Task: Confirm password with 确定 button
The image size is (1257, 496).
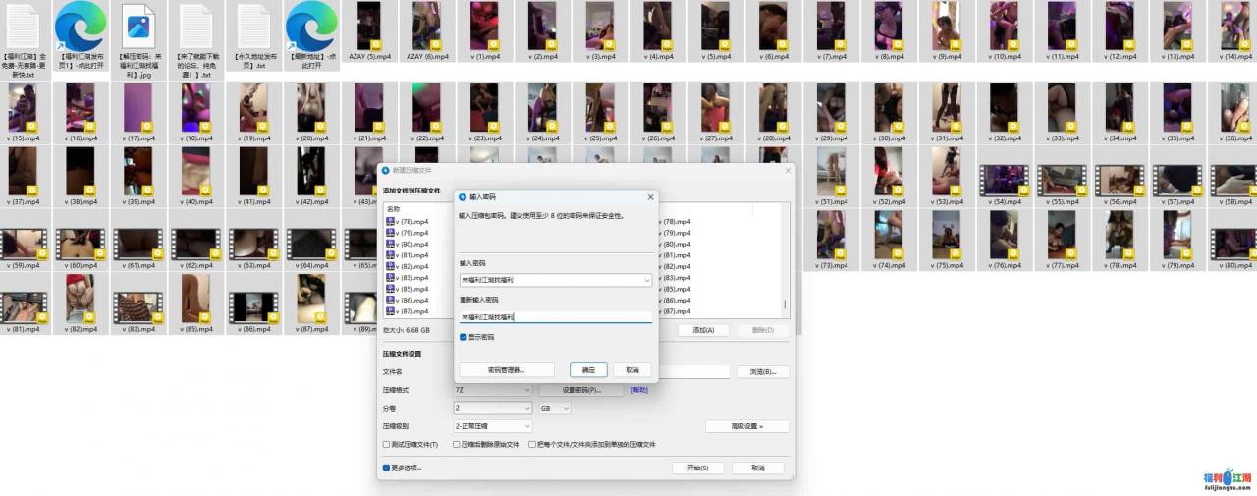Action: (x=588, y=370)
